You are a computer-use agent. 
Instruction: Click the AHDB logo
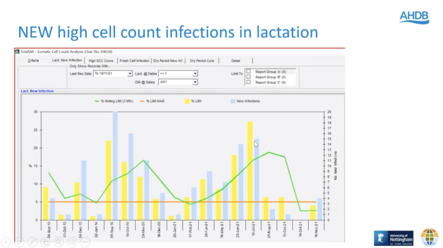[414, 17]
